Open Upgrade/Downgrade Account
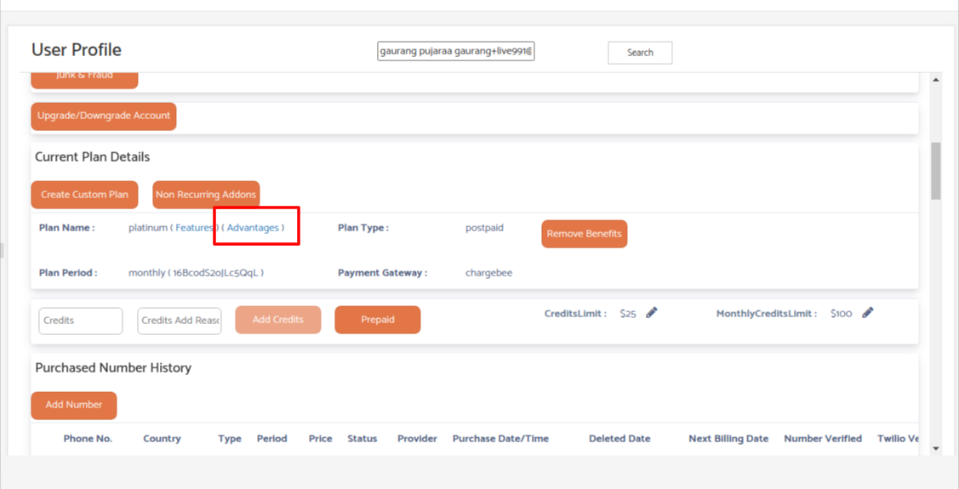959x489 pixels. pos(103,117)
